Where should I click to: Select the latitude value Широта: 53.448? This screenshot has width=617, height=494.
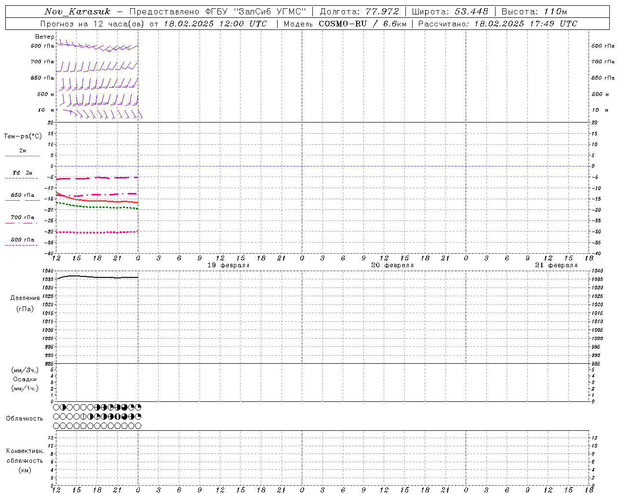[450, 12]
